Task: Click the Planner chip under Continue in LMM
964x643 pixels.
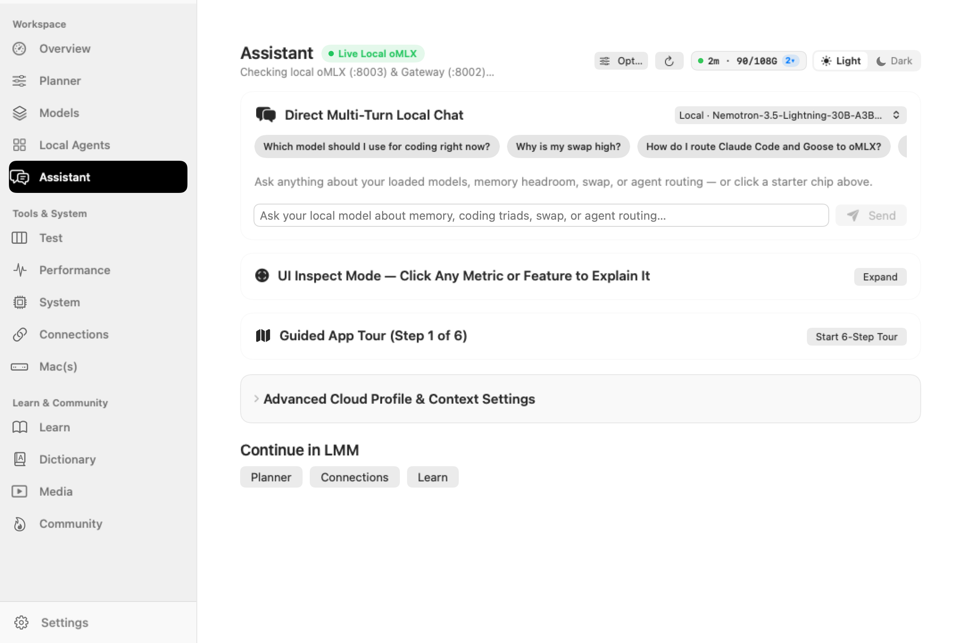Action: pos(271,477)
